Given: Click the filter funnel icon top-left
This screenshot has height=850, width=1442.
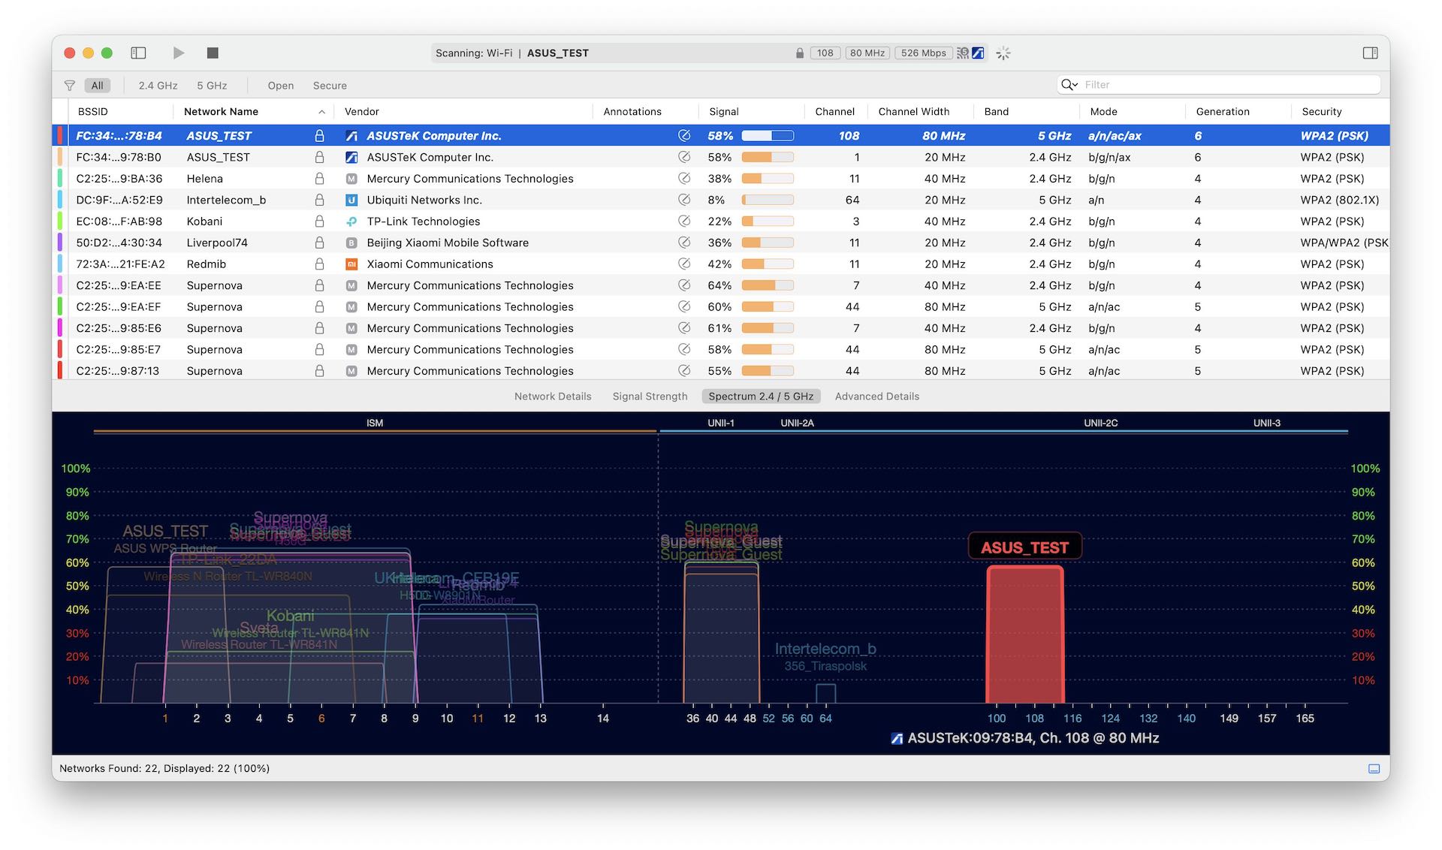Looking at the screenshot, I should [68, 84].
